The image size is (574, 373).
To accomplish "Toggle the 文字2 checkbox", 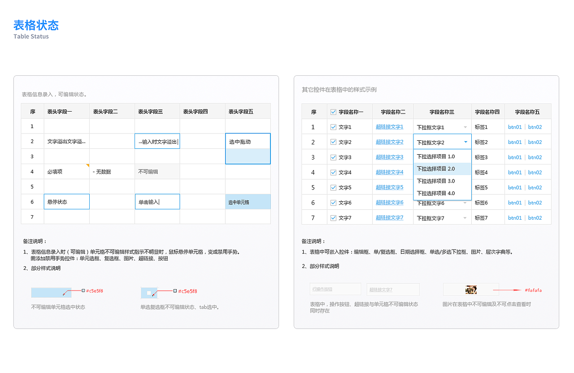I will coord(333,142).
